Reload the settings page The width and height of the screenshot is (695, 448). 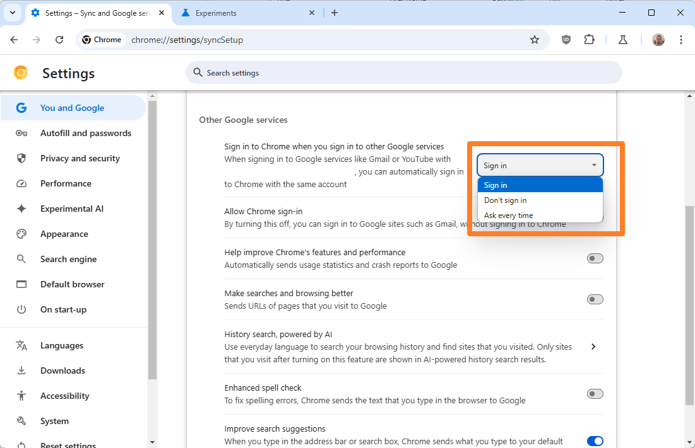click(x=59, y=40)
